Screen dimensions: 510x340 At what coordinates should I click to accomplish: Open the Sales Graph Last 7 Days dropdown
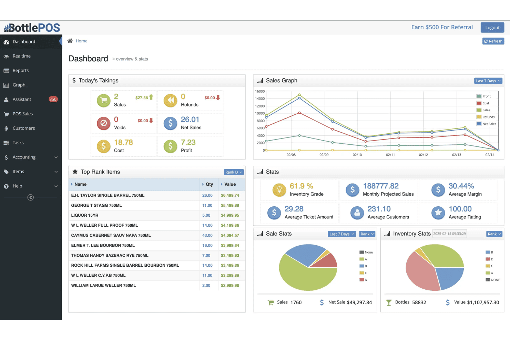click(x=488, y=81)
